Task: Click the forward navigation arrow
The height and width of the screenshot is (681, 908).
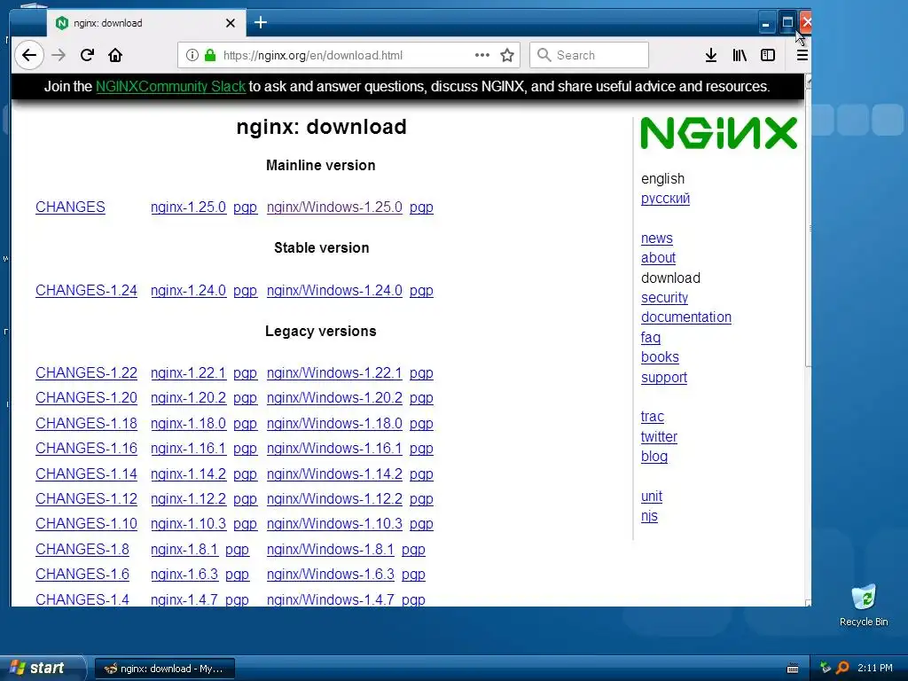Action: pyautogui.click(x=59, y=55)
